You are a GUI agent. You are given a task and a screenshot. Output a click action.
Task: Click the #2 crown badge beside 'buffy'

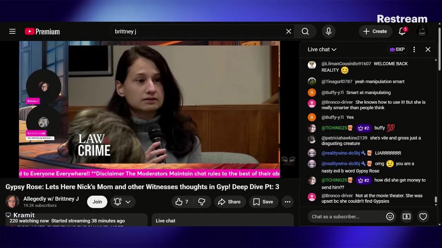(364, 128)
